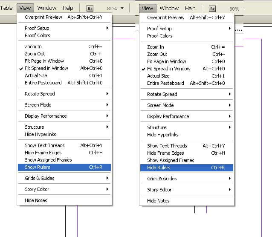Choose Zoom Out in right menu
This screenshot has width=272, height=237.
[187, 54]
